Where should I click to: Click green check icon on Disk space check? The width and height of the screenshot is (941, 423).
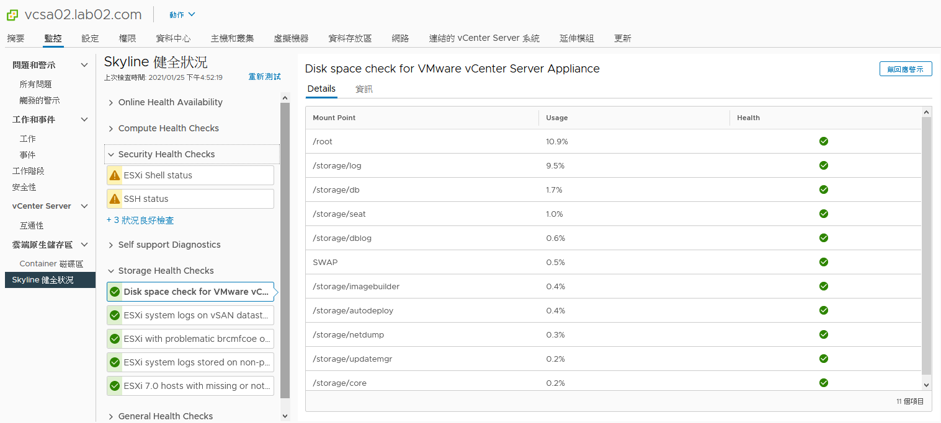115,292
